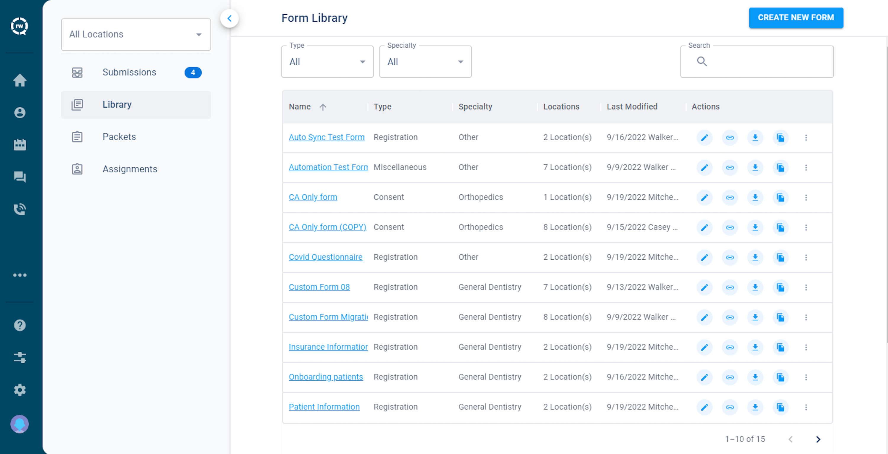
Task: Collapse the side panel with chevron button
Action: pyautogui.click(x=229, y=19)
